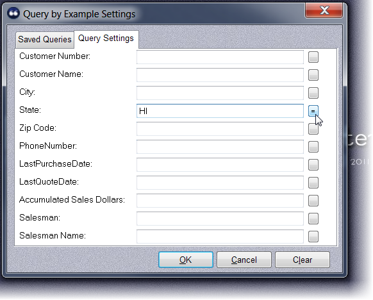The width and height of the screenshot is (373, 300).
Task: Clear all query fields
Action: click(303, 260)
